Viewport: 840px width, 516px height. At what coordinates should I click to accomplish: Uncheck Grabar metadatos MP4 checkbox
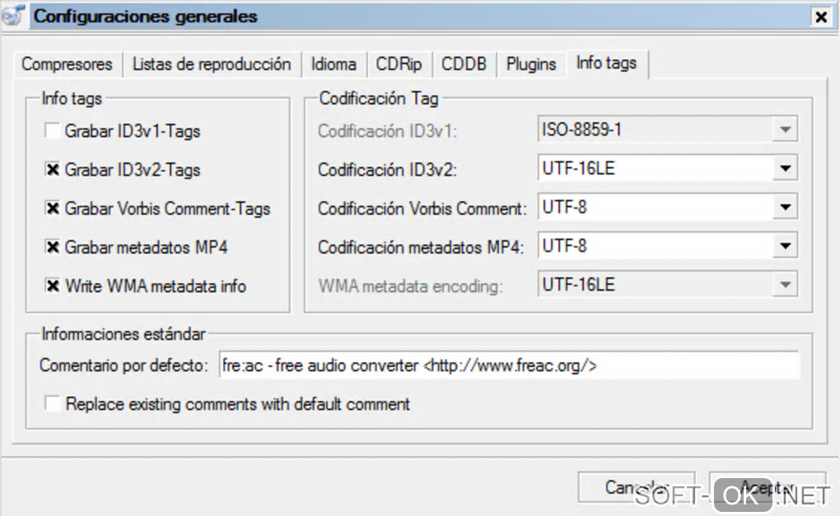[x=53, y=247]
